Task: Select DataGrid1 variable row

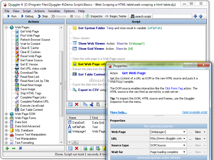Action: click(87, 122)
